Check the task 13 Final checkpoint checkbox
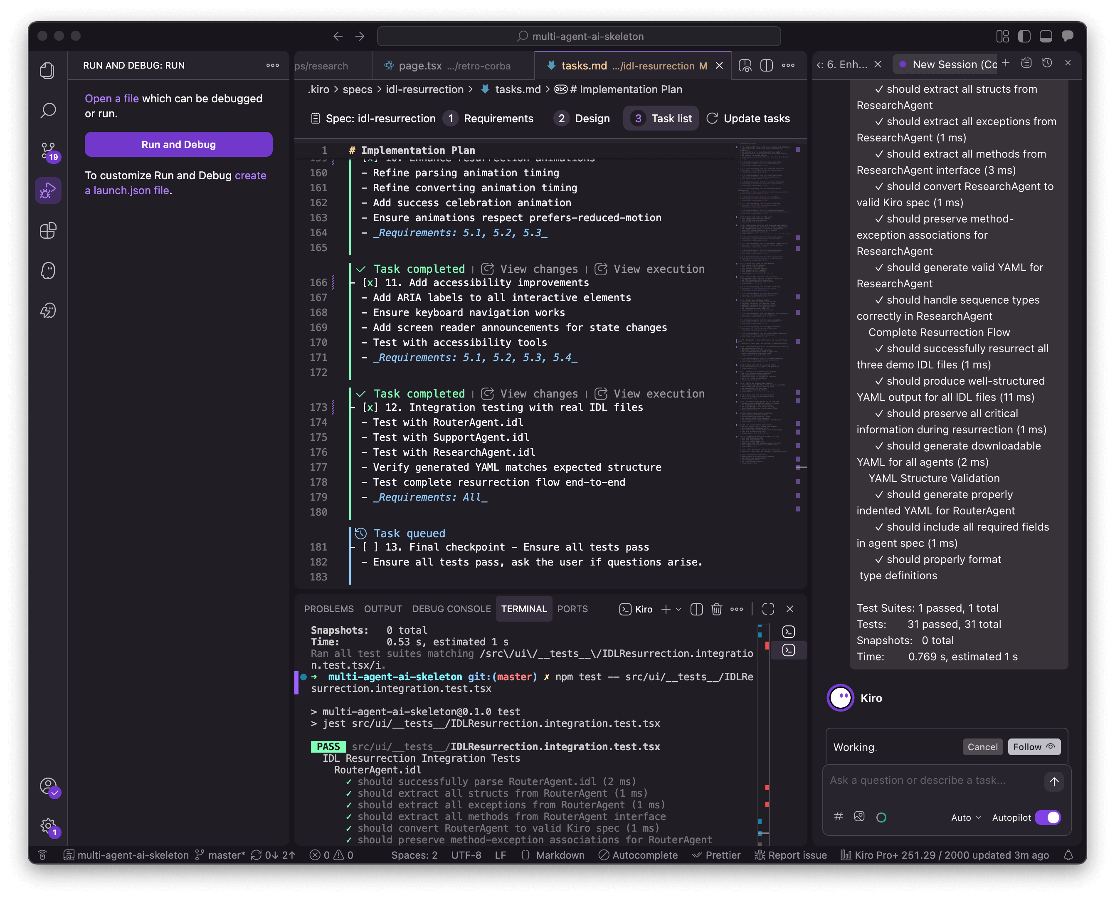This screenshot has width=1115, height=899. pyautogui.click(x=370, y=547)
